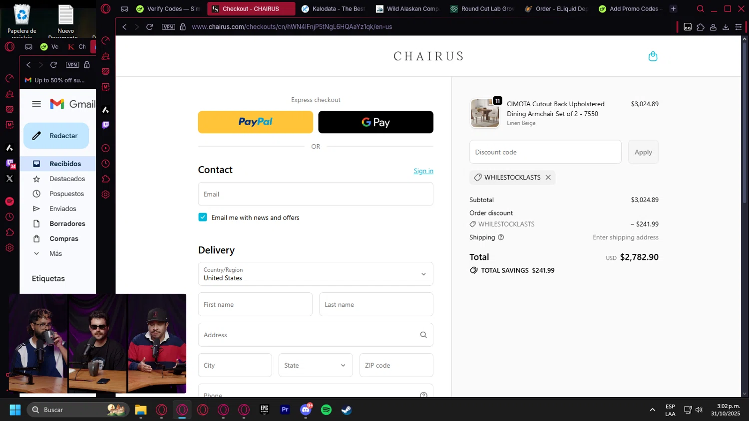Click the site lock icon beside chairus.com URL
Screen dimensions: 749x421
[x=183, y=27]
